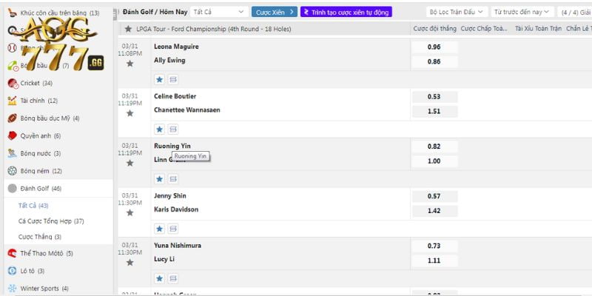Favorite the LPGA Tour league header star
Viewport: 592px width, 296px height.
[129, 29]
